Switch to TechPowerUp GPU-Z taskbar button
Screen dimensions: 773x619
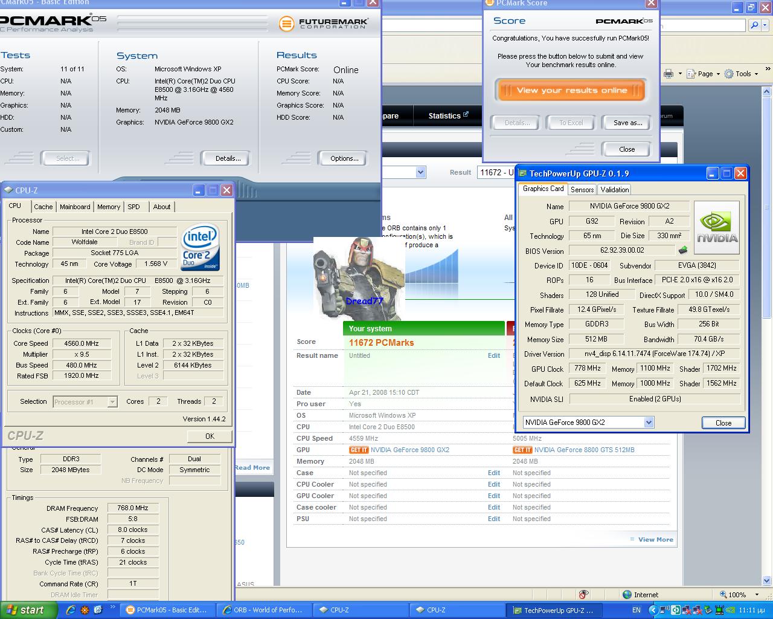554,610
